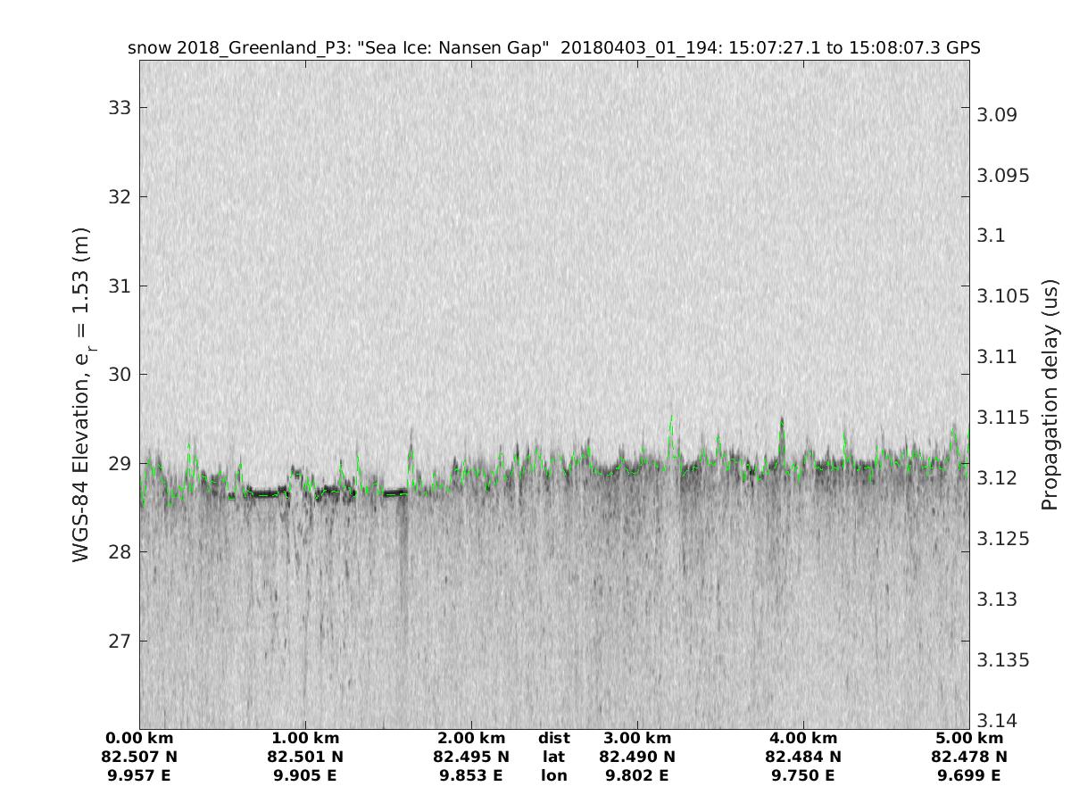Click the 33 elevation tick label
The image size is (1071, 803).
tap(119, 108)
